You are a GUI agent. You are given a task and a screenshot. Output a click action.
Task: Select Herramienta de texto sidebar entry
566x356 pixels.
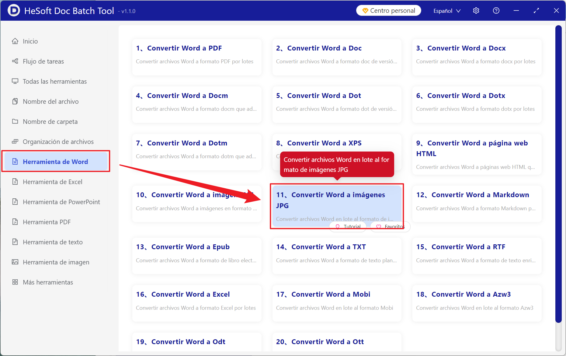[55, 242]
